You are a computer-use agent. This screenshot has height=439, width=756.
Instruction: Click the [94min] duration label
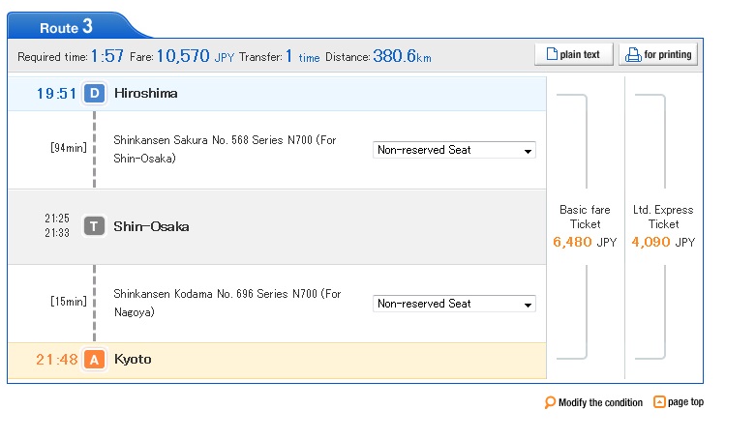point(69,147)
